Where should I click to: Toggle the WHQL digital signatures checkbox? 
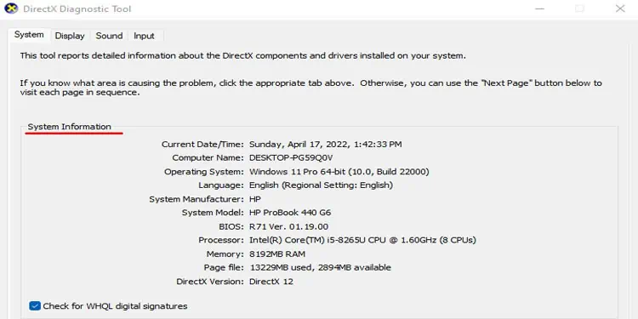tap(35, 306)
